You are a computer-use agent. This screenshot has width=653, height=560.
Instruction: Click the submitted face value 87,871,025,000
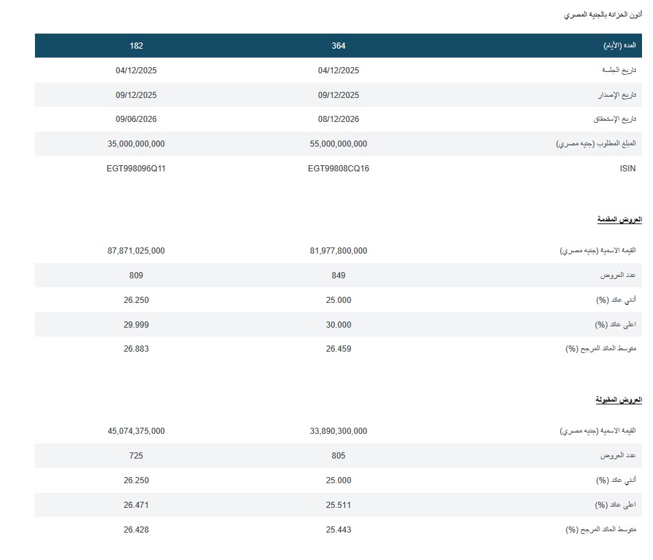[x=136, y=251]
